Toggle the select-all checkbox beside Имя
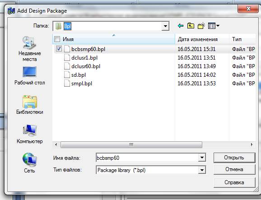This screenshot has height=200, width=261. [57, 39]
